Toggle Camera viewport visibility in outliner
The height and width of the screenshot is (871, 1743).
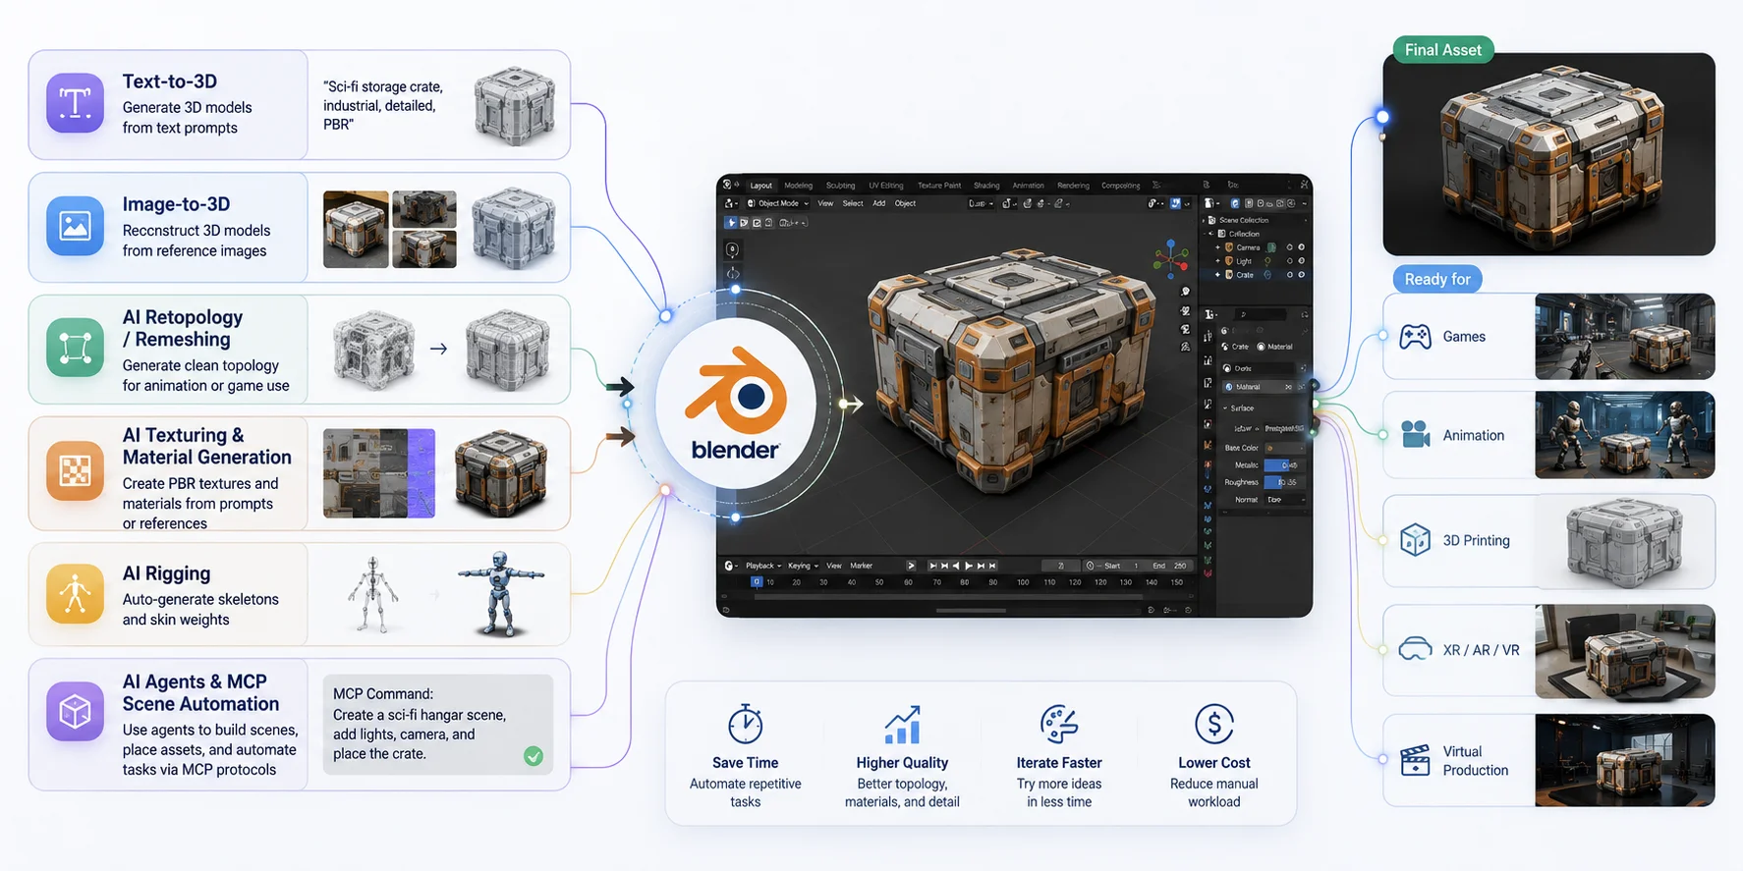click(x=1289, y=247)
